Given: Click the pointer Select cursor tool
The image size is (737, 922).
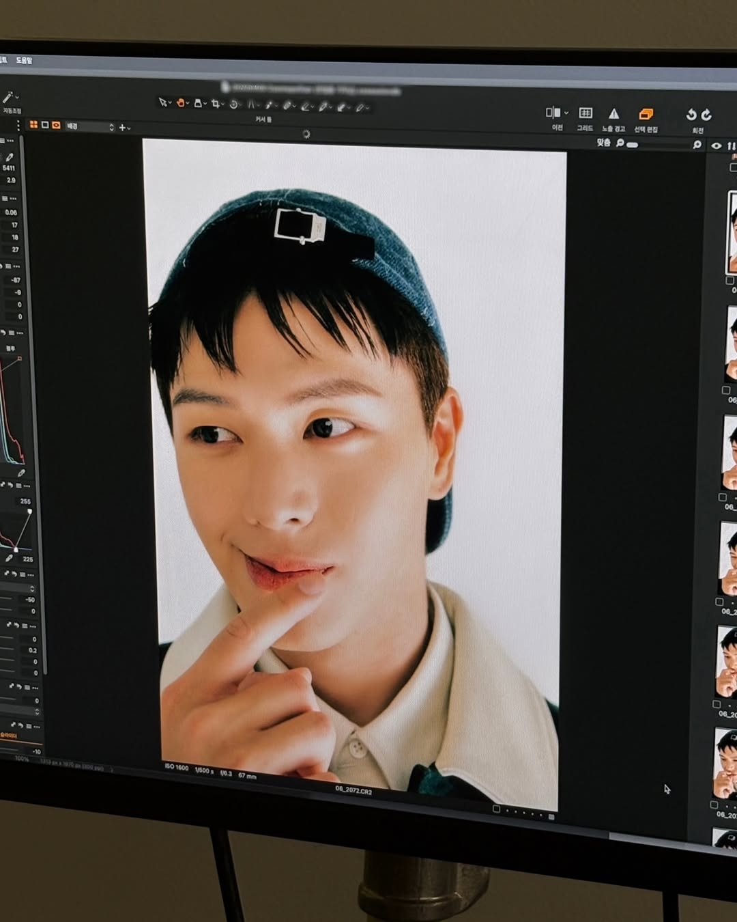Looking at the screenshot, I should tap(162, 102).
